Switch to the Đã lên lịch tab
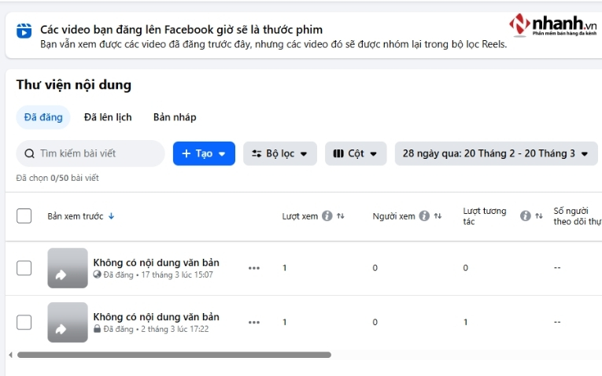602x376 pixels. click(x=108, y=117)
